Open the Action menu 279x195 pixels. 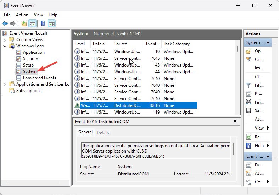tap(22, 15)
